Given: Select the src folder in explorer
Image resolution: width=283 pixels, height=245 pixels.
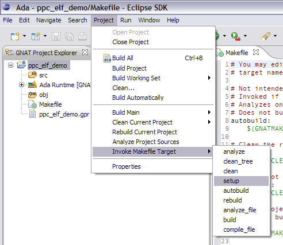Looking at the screenshot, I should (x=43, y=75).
